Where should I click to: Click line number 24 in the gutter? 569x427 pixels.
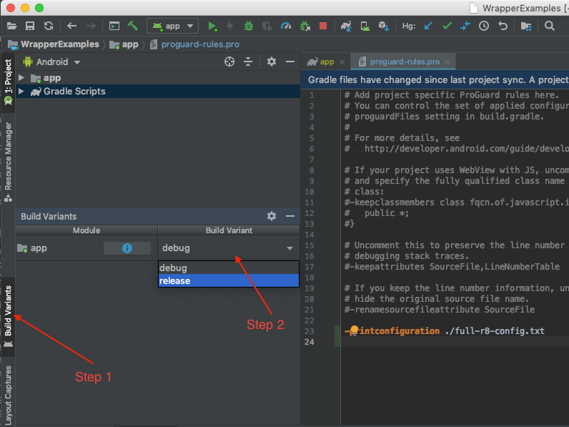pyautogui.click(x=310, y=342)
